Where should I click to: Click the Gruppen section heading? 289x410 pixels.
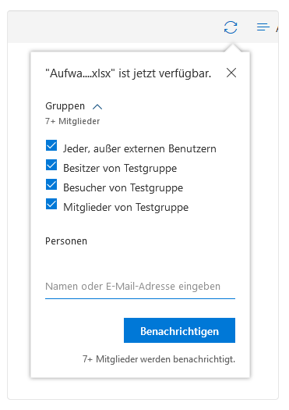[x=65, y=106]
